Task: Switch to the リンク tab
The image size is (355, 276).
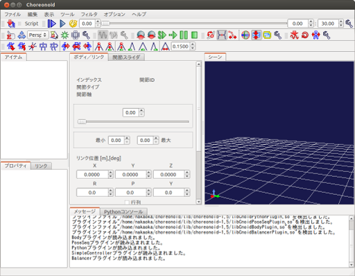Action: pos(41,166)
